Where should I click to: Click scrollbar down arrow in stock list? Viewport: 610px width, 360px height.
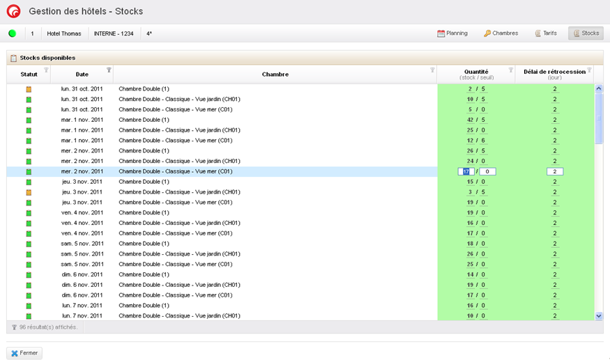pyautogui.click(x=598, y=315)
